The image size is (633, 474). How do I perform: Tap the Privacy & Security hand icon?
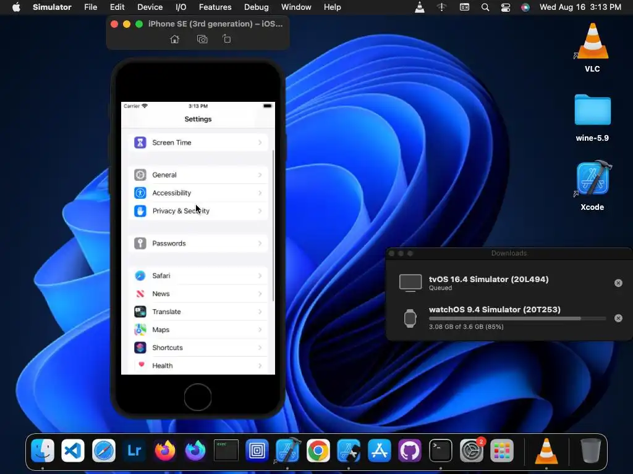click(x=140, y=211)
